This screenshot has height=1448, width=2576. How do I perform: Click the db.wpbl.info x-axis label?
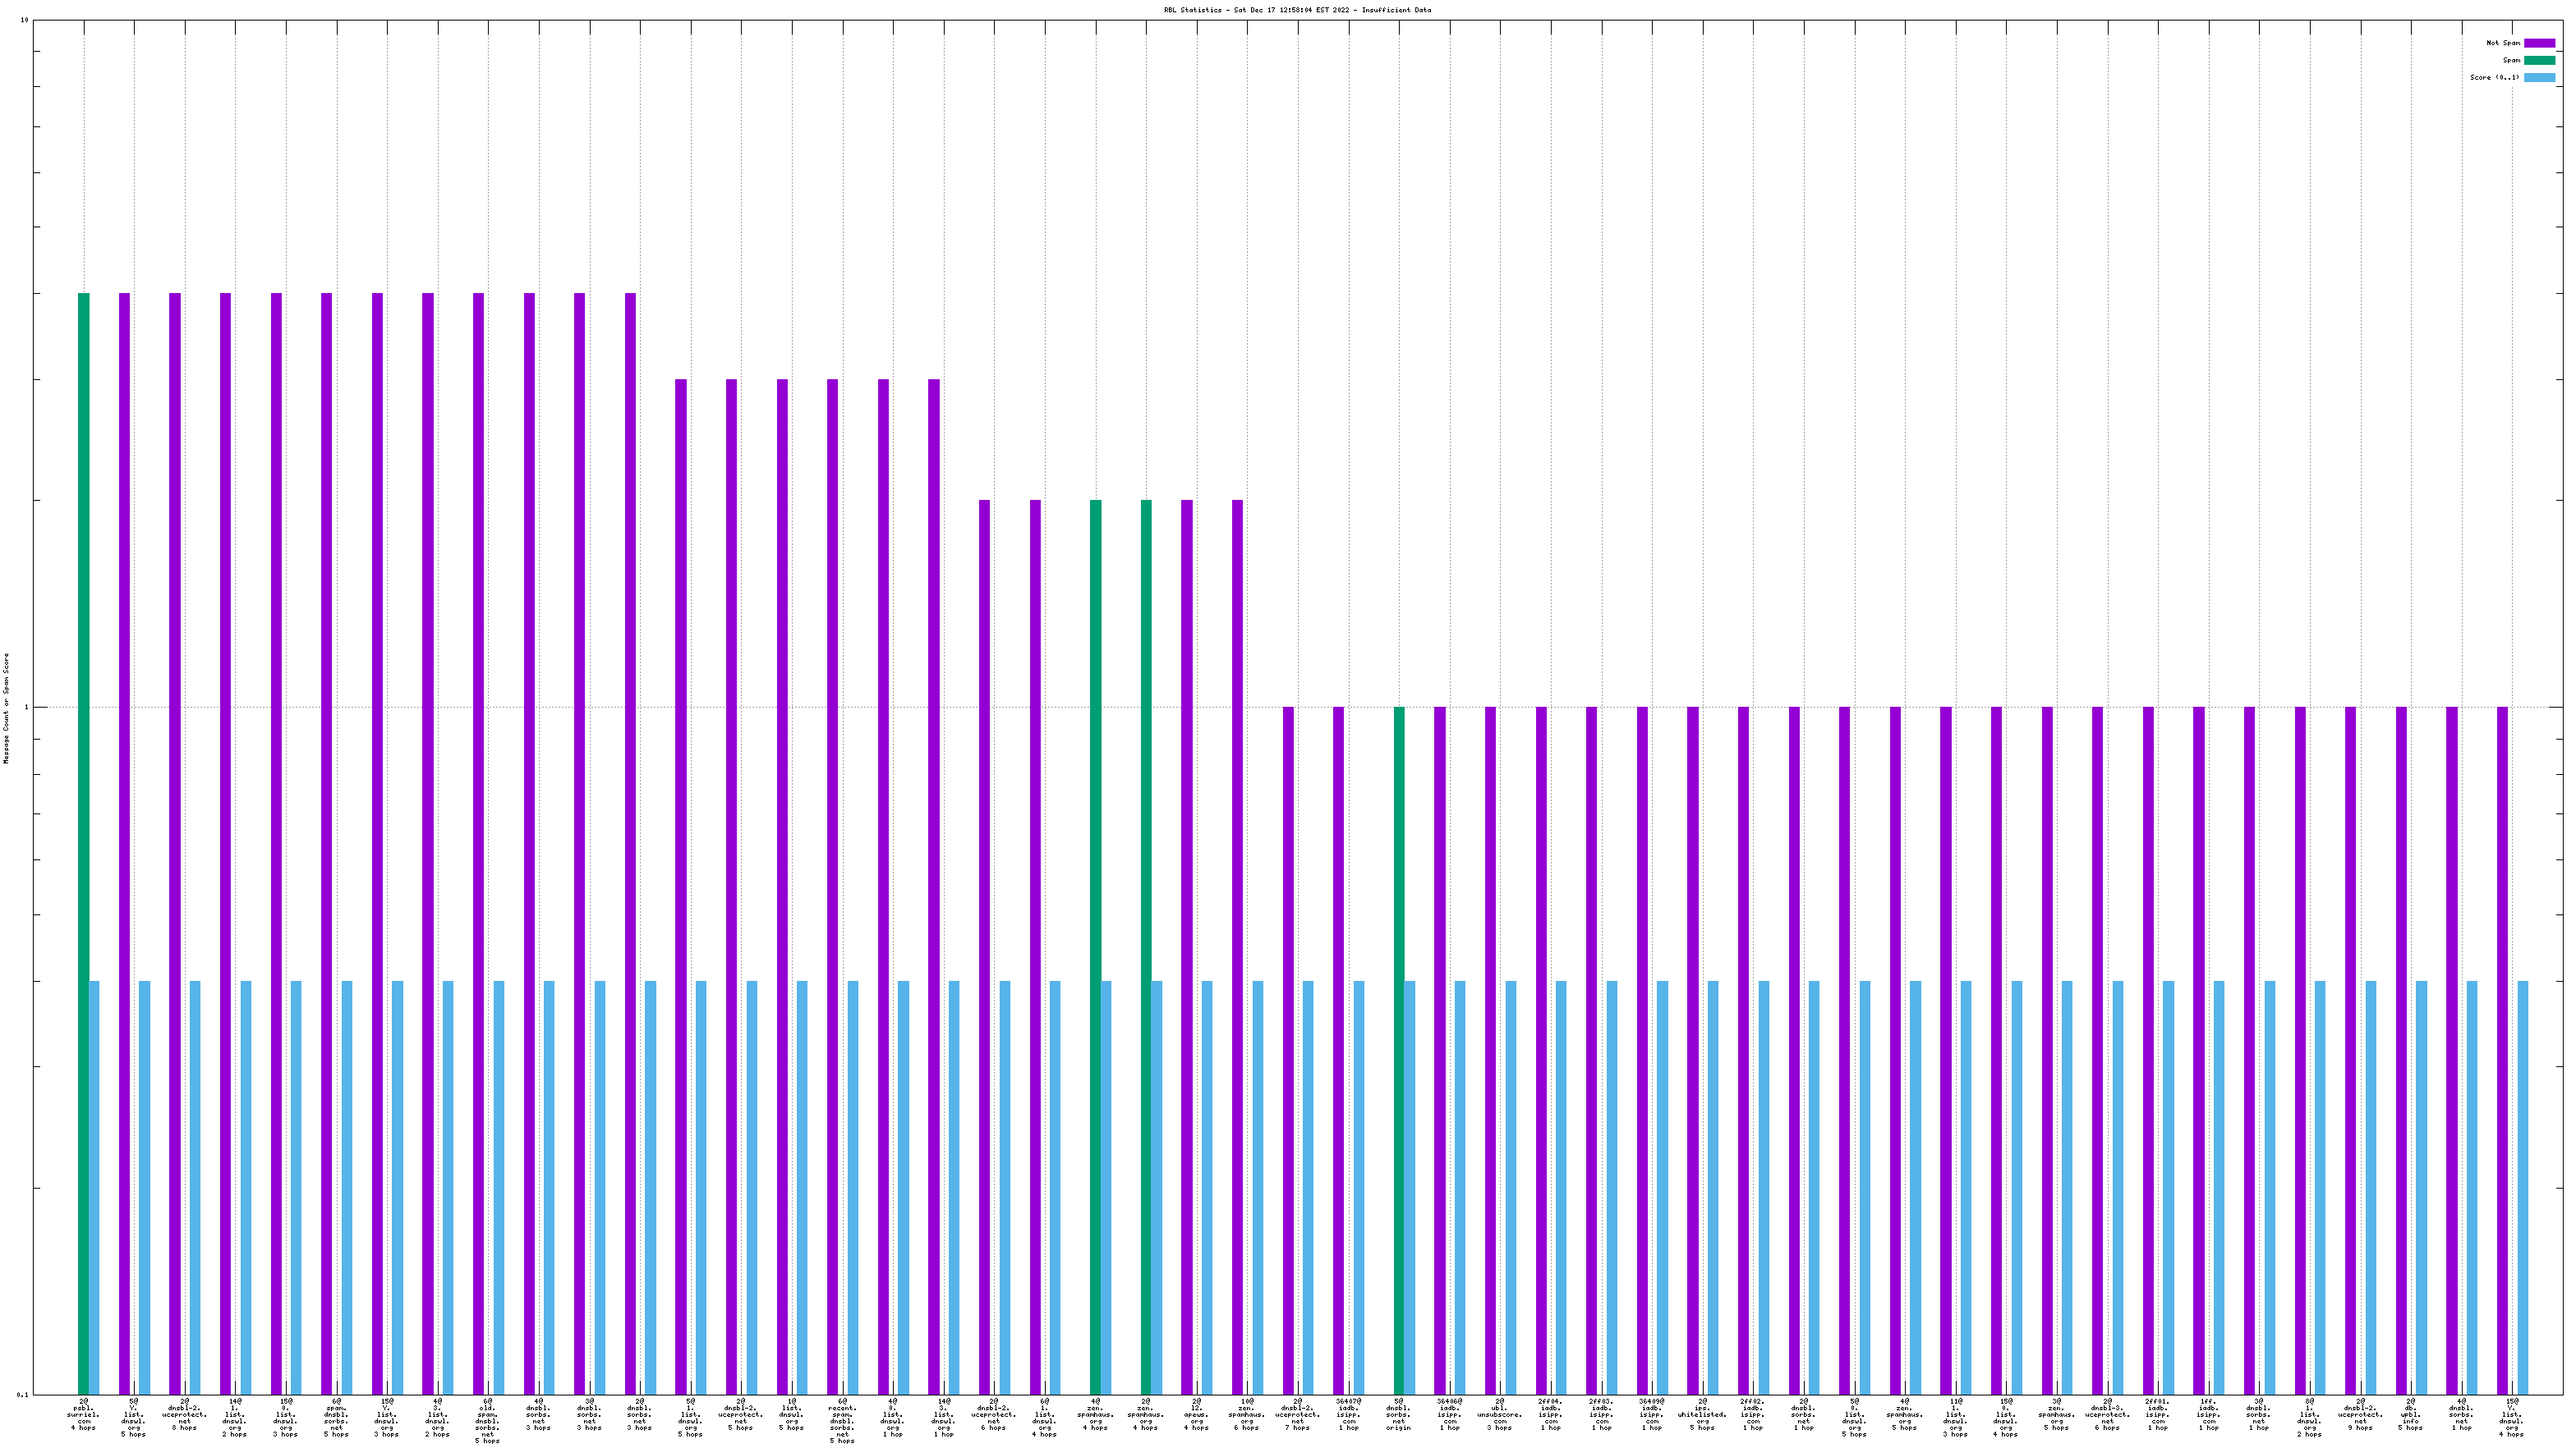2410,1414
